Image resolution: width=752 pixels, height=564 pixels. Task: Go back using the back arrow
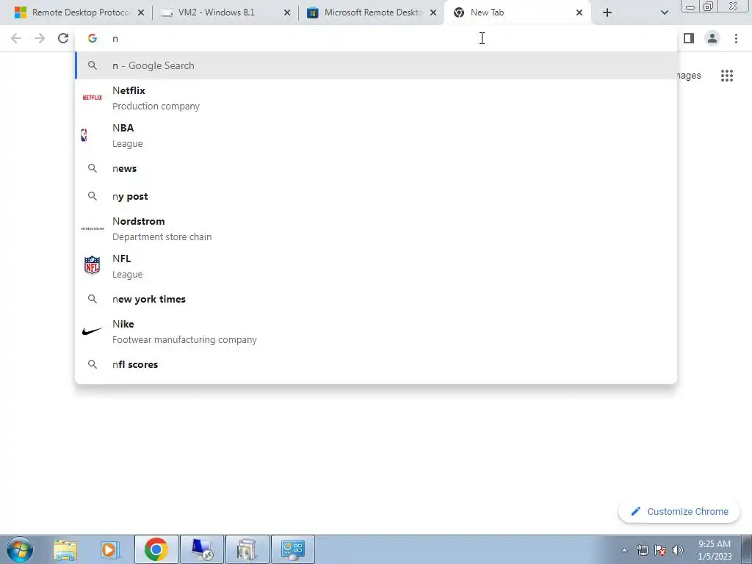pyautogui.click(x=16, y=38)
